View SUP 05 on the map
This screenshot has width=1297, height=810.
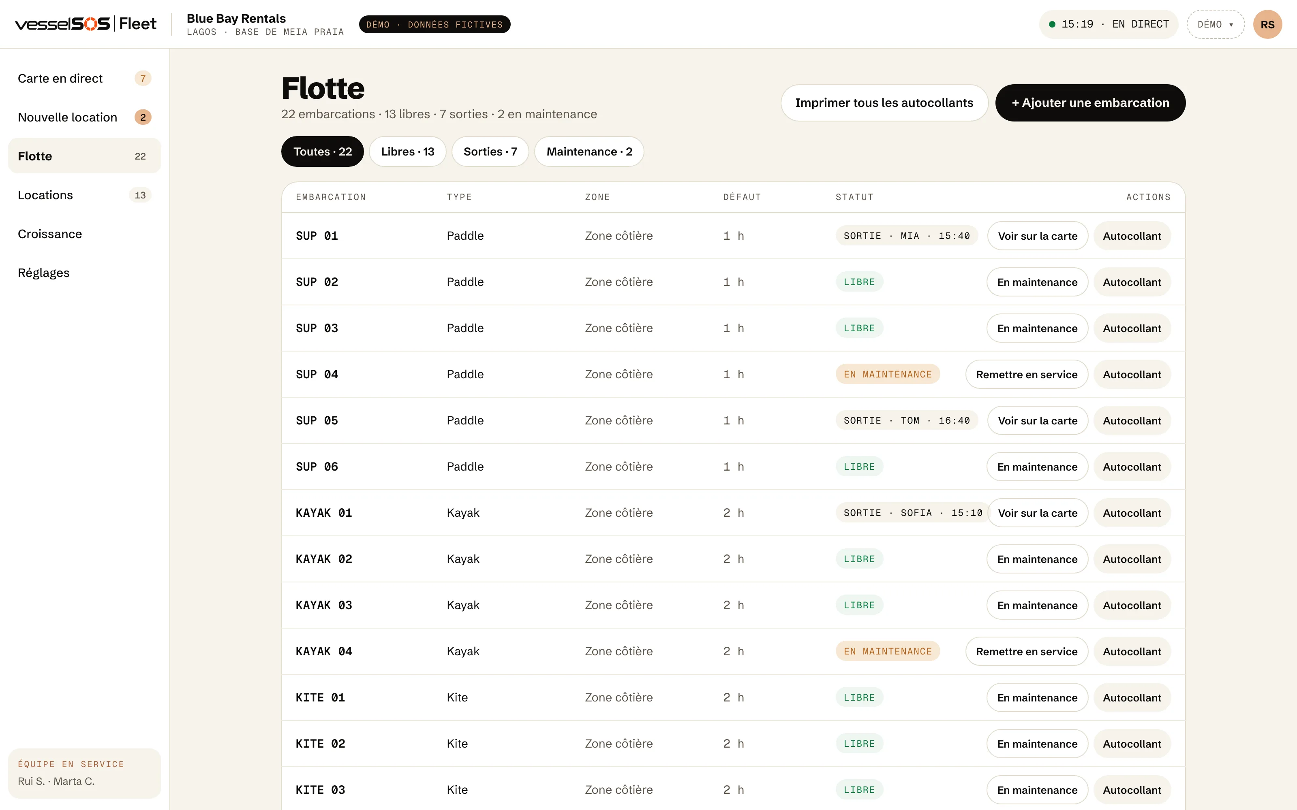click(1038, 420)
